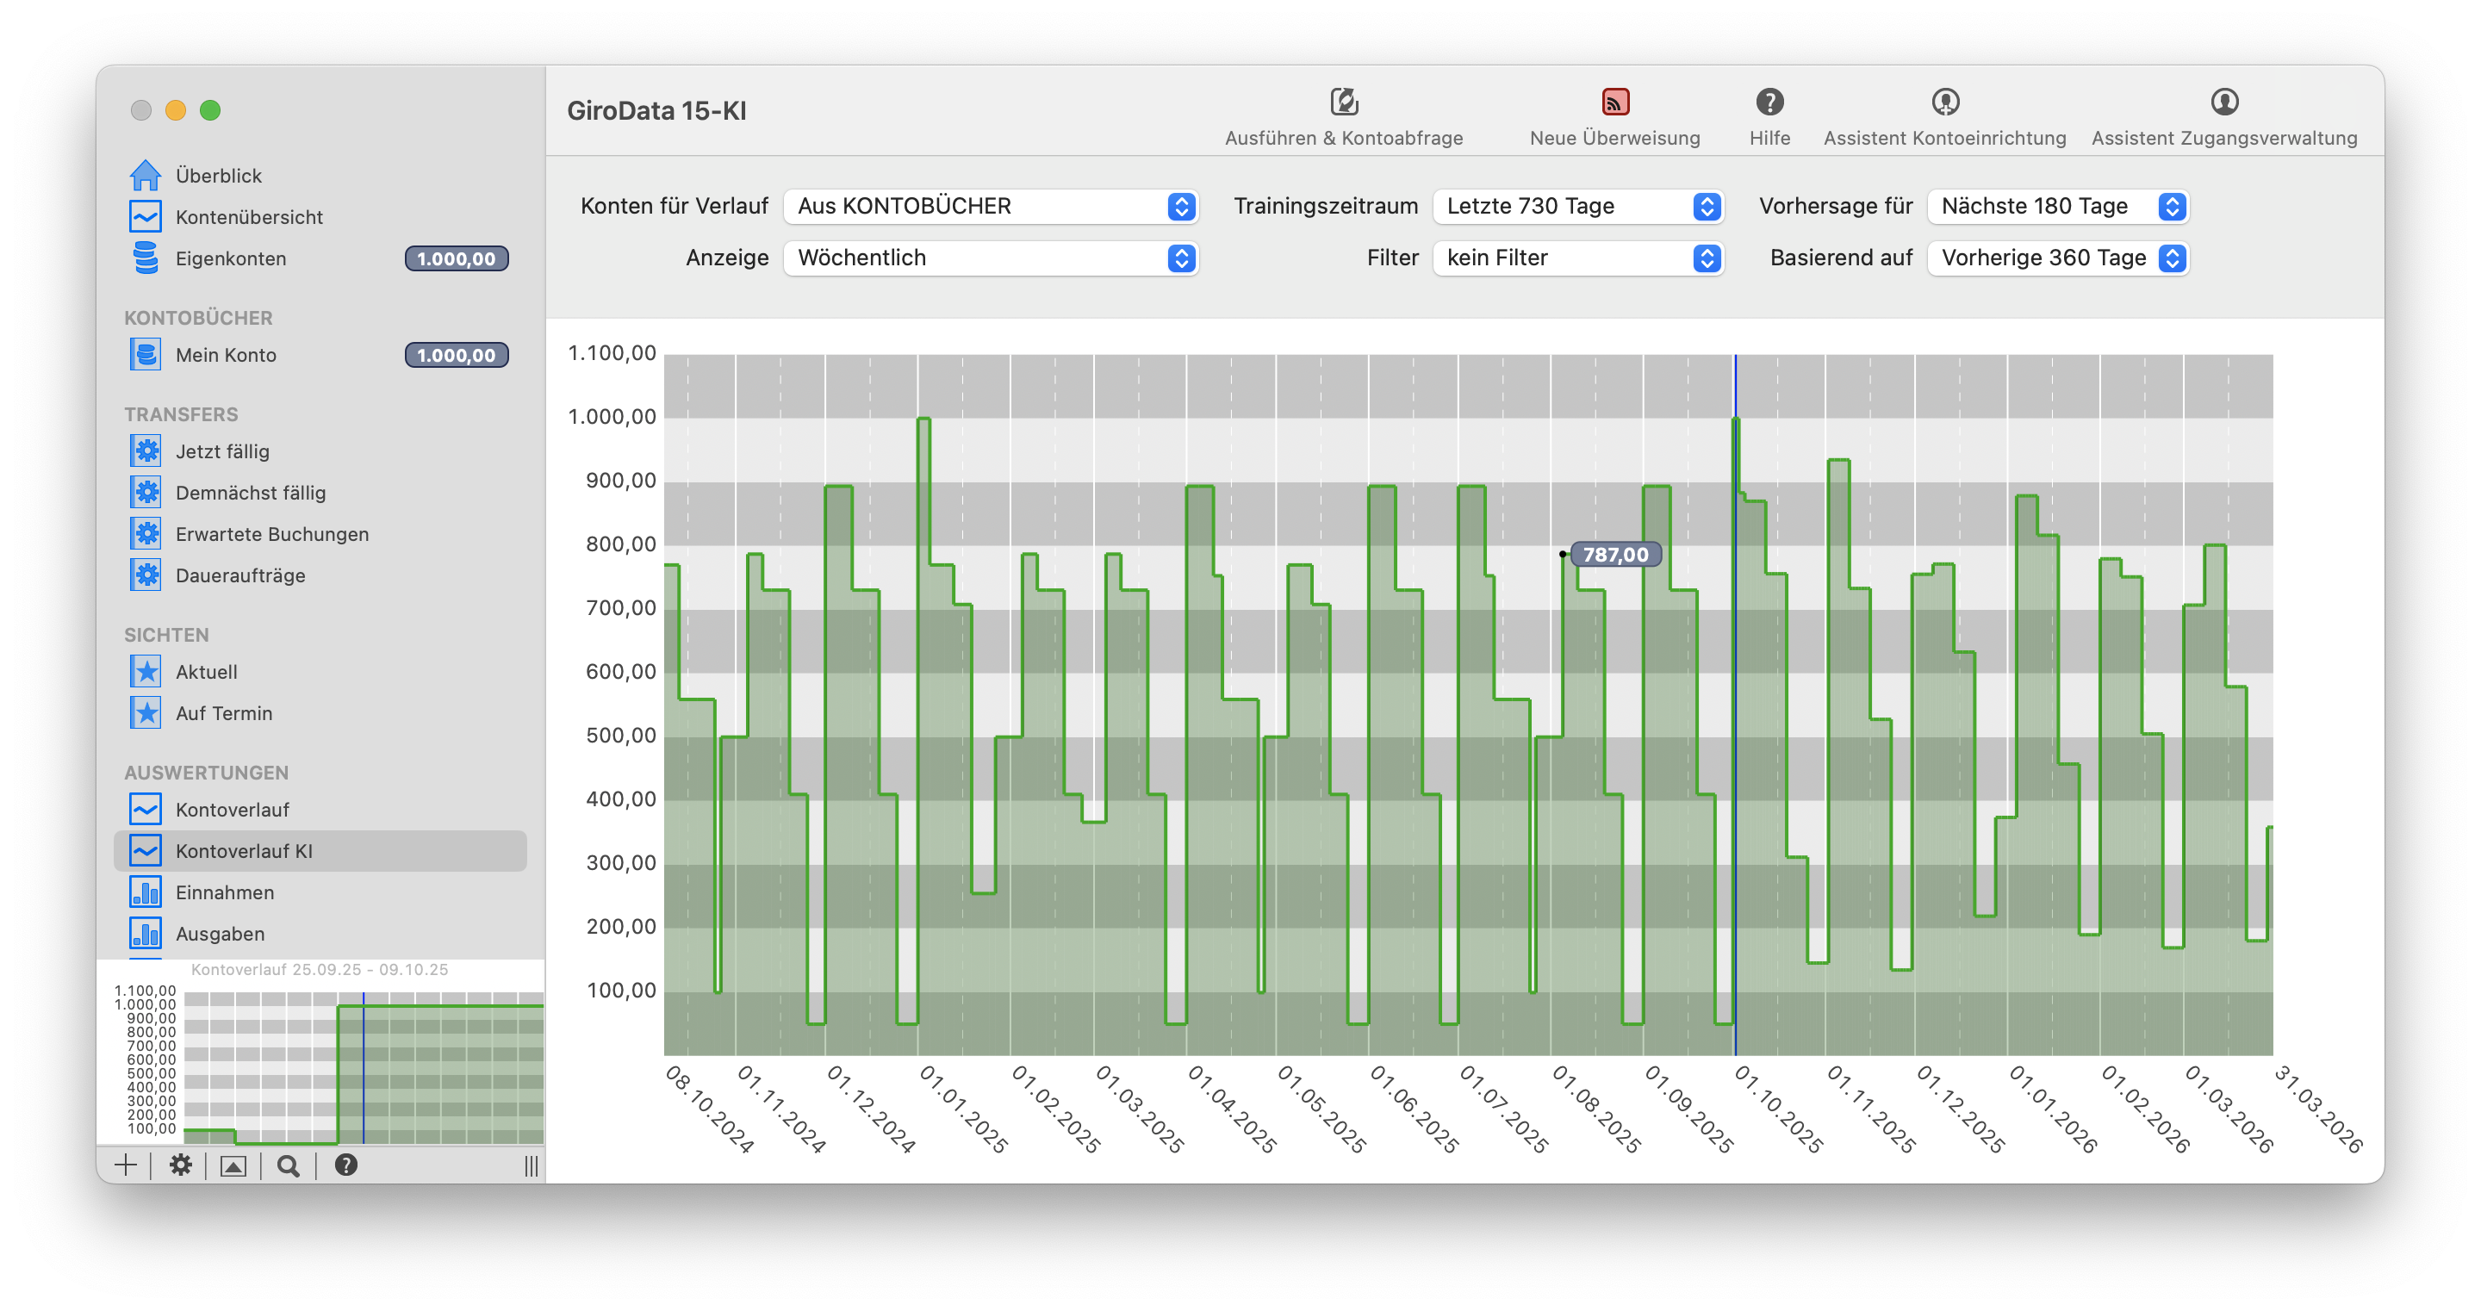Select Mein Konto under Kontobücher
This screenshot has height=1311, width=2481.
(226, 355)
